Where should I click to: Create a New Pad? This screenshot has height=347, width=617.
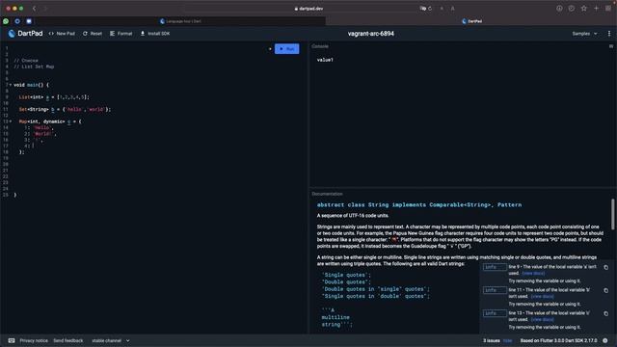(62, 34)
